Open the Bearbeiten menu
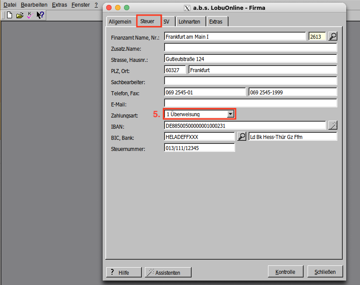Viewport: 360px width, 285px height. click(34, 5)
